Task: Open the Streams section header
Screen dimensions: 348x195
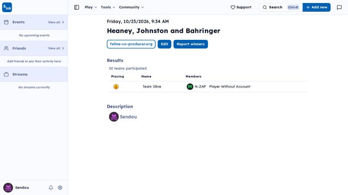Action: pos(34,74)
